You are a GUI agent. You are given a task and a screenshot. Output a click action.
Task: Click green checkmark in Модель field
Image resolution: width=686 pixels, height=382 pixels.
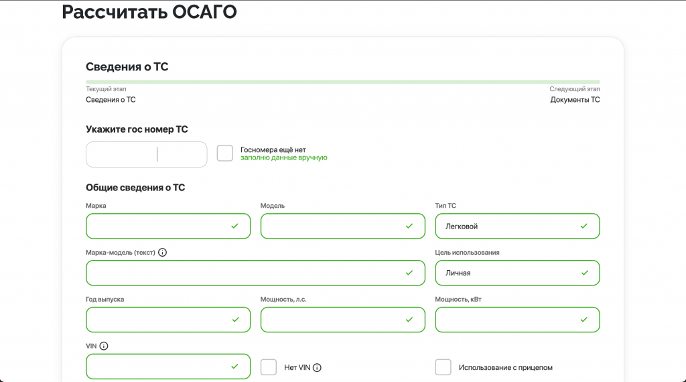tap(409, 227)
